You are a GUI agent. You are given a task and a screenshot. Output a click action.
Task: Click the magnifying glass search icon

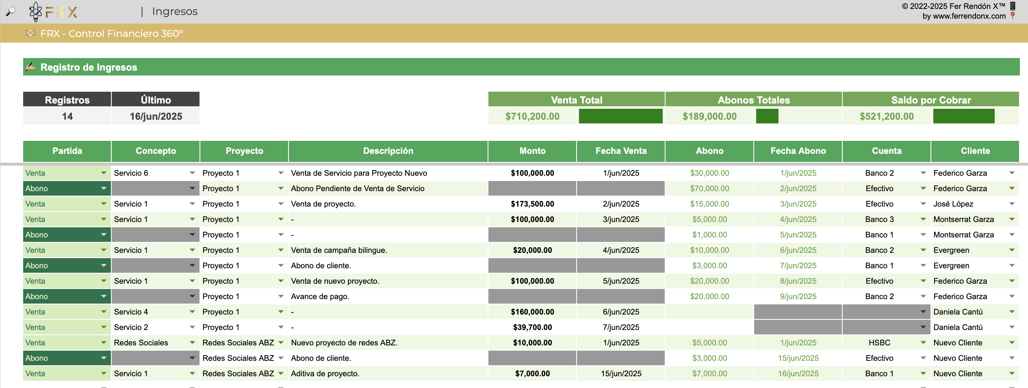coord(11,12)
